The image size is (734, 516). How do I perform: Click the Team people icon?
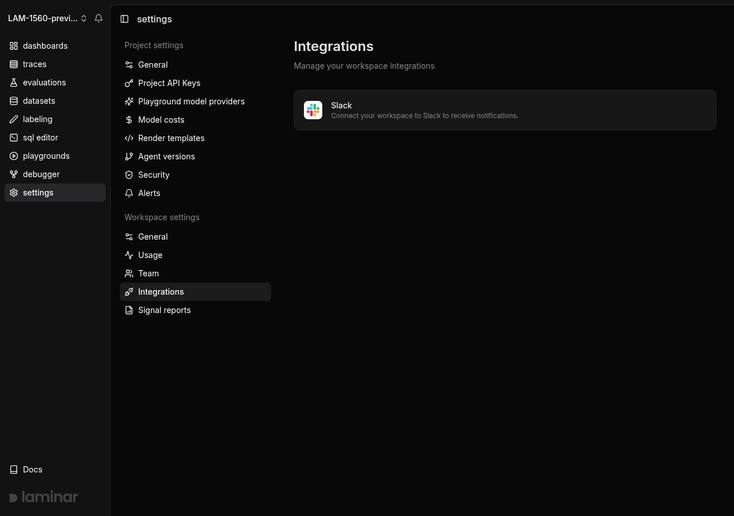point(129,273)
